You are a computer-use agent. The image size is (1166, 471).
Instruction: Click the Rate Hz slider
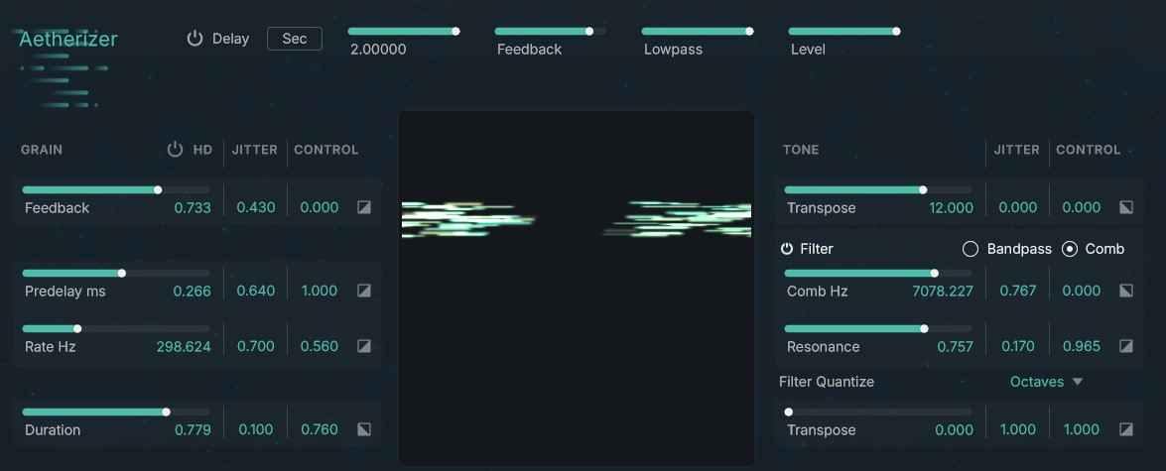click(116, 329)
